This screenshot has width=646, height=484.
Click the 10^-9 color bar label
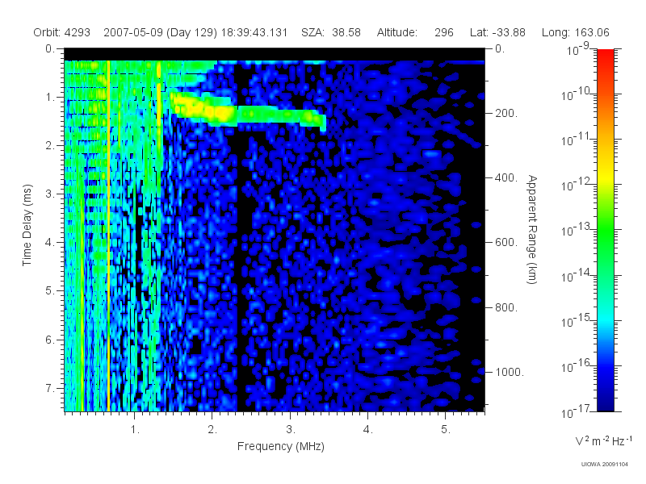pyautogui.click(x=578, y=50)
